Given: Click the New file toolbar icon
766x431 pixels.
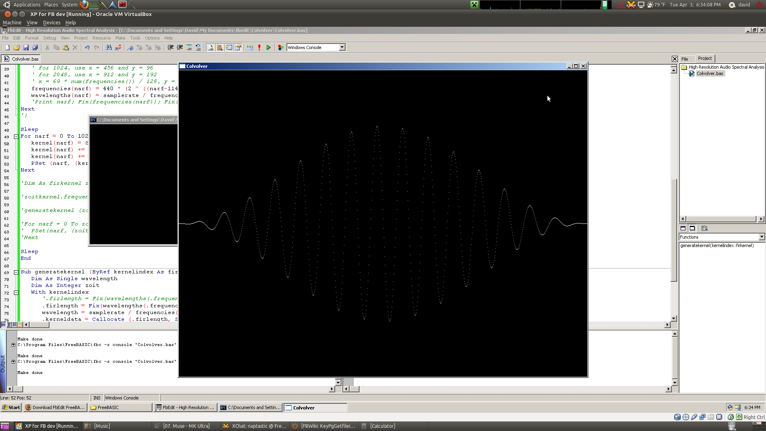Looking at the screenshot, I should (7, 47).
